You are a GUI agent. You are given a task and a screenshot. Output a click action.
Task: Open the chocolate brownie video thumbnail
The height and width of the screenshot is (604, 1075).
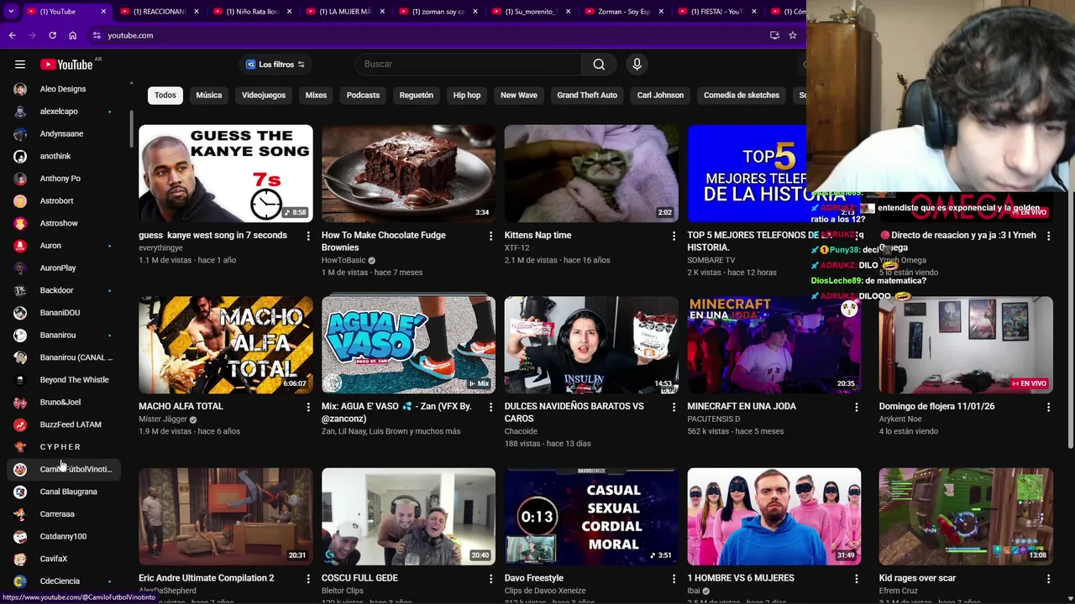[x=408, y=174]
